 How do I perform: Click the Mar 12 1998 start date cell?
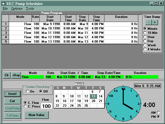coord(50,37)
